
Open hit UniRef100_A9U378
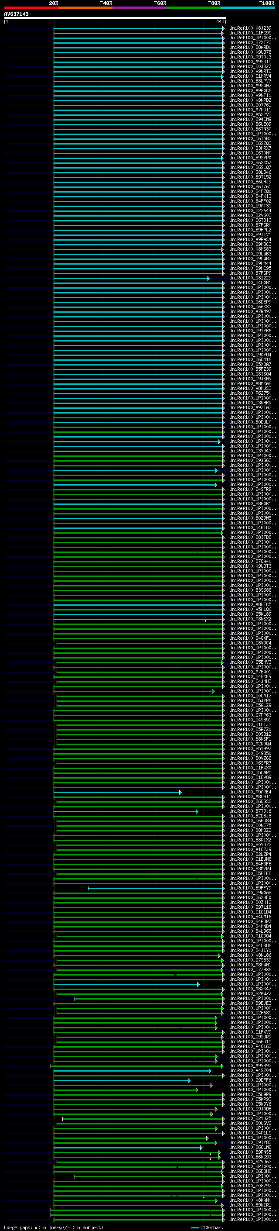(250, 52)
